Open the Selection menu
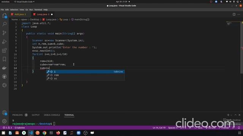 (14, 9)
